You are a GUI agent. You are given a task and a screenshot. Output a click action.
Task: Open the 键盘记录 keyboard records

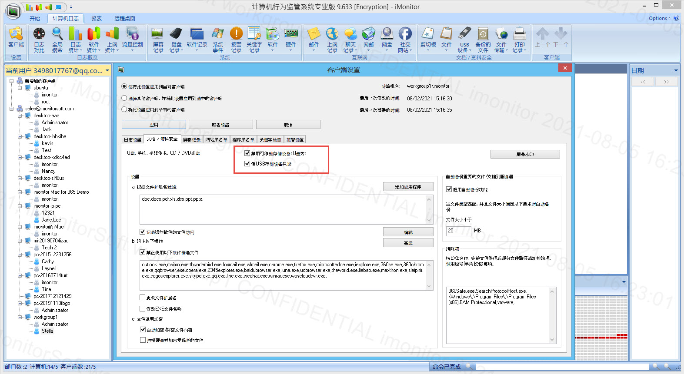(176, 39)
